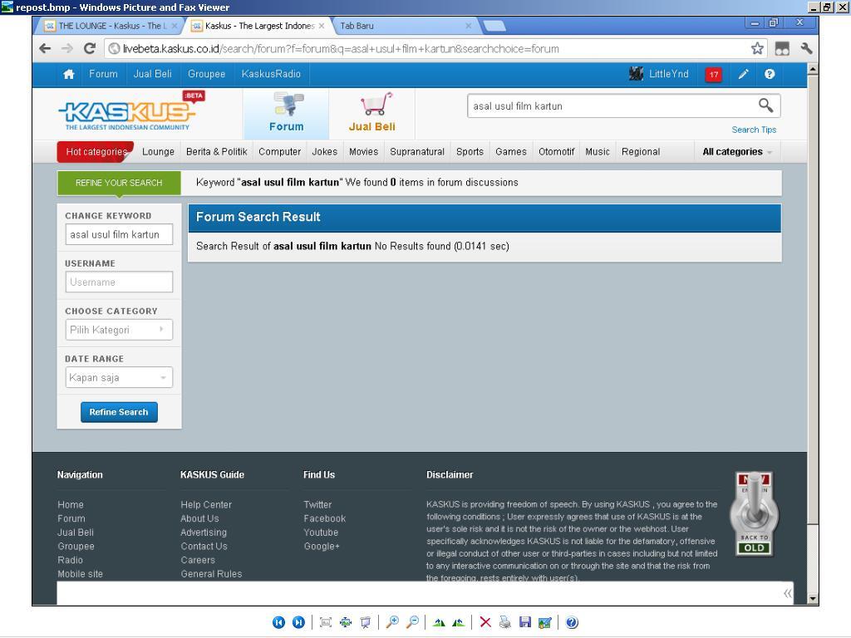Switch to the Tab Baru tab
The height and width of the screenshot is (638, 851).
(405, 26)
